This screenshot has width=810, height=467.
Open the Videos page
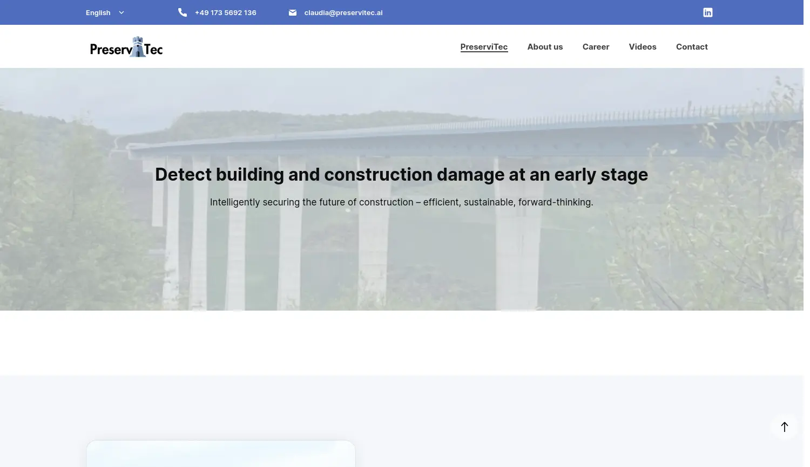[x=643, y=46]
